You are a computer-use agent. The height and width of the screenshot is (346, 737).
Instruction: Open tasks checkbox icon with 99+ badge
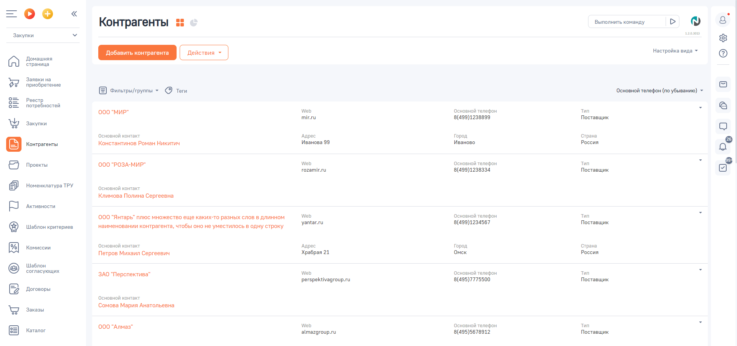tap(723, 167)
